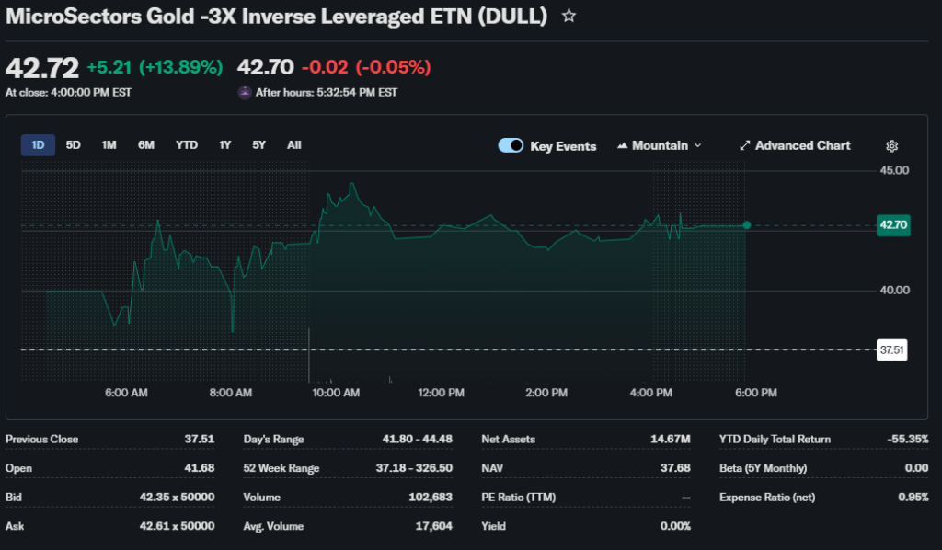
Task: Open the Advanced Chart link
Action: pyautogui.click(x=802, y=145)
